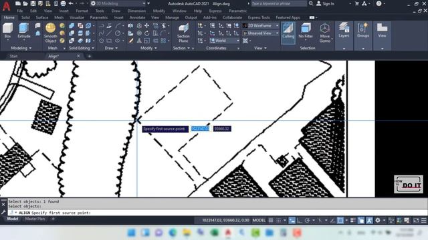
Task: Click the Move Gizmo tool
Action: point(324,33)
